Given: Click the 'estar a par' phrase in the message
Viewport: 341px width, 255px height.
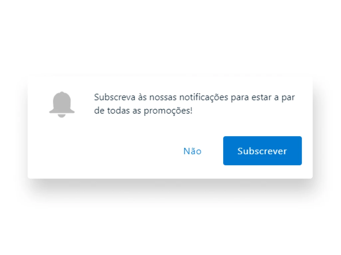Looking at the screenshot, I should (273, 98).
